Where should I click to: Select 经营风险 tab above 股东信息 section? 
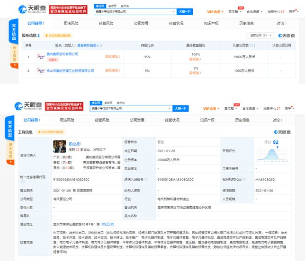[x=106, y=23]
